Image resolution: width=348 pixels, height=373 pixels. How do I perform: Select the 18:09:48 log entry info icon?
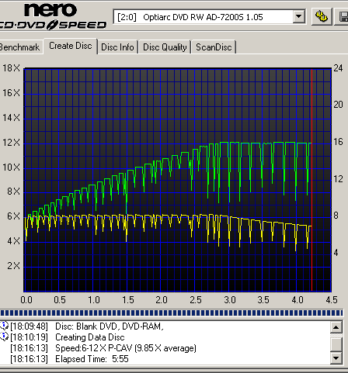4,326
